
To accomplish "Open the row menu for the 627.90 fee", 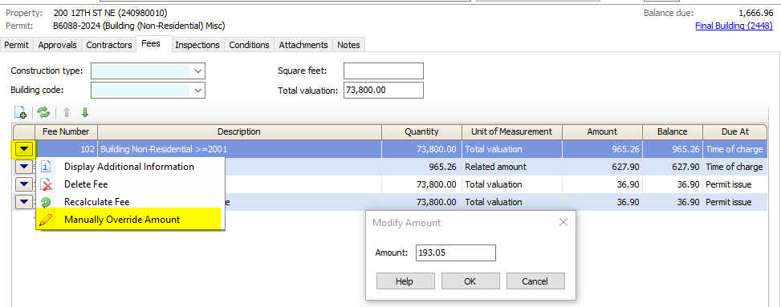I will 24,167.
